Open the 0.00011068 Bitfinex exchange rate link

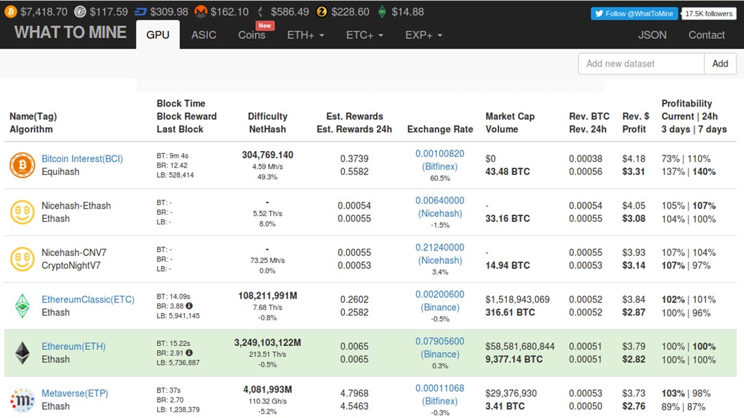tap(440, 395)
